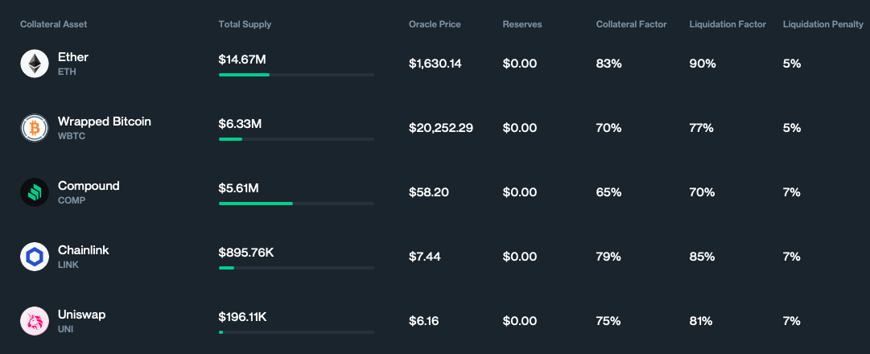The width and height of the screenshot is (870, 354).
Task: Click the Collateral Asset column header
Action: pyautogui.click(x=54, y=24)
